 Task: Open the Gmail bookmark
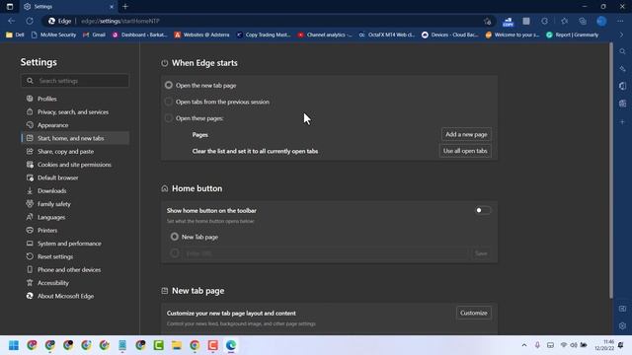(x=94, y=35)
